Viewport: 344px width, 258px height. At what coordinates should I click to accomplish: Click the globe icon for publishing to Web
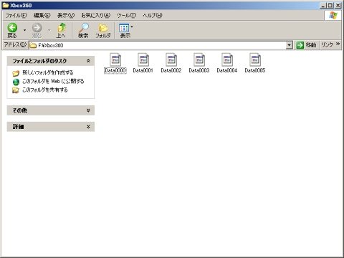pos(16,82)
